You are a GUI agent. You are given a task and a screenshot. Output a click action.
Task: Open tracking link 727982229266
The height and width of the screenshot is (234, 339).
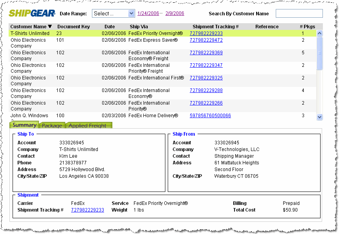click(x=206, y=103)
